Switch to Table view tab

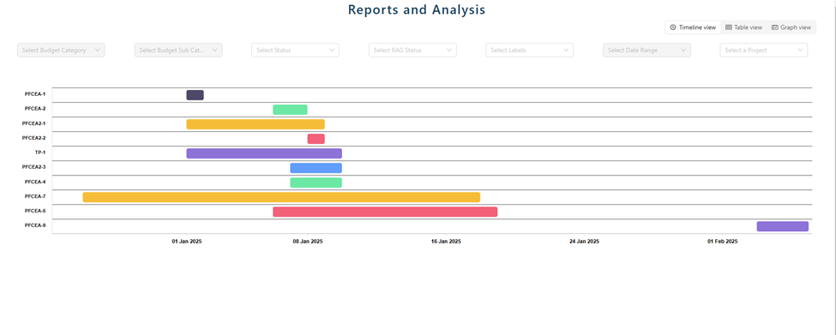tap(743, 27)
